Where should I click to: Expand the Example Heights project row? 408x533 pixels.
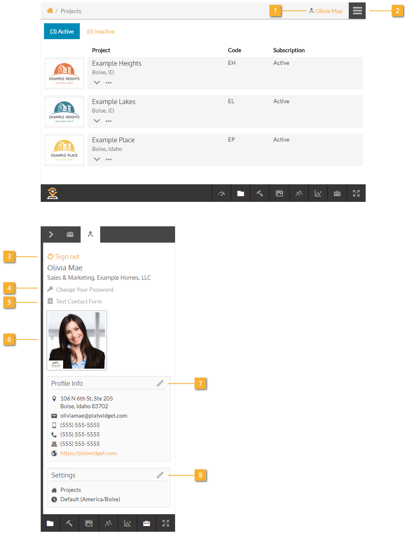coord(97,83)
